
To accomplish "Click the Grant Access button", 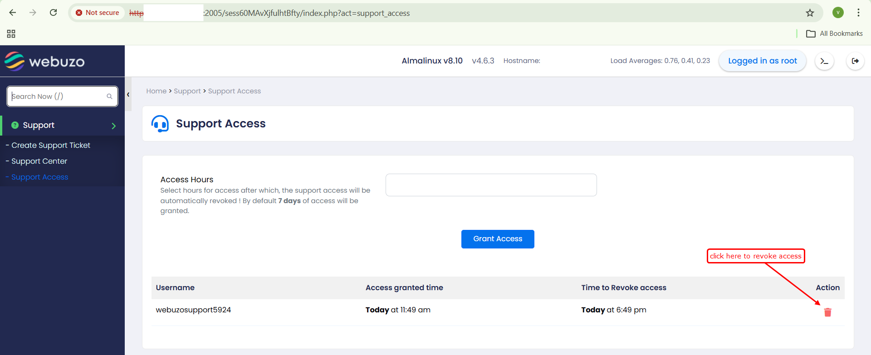I will point(498,239).
